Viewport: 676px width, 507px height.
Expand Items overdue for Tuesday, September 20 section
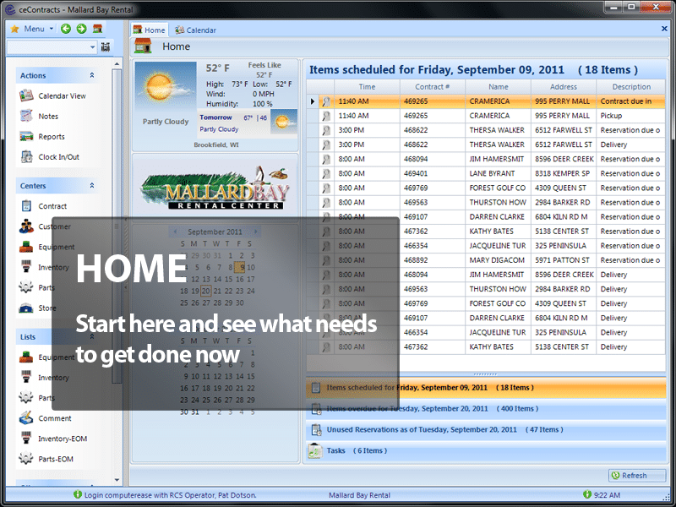[486, 409]
